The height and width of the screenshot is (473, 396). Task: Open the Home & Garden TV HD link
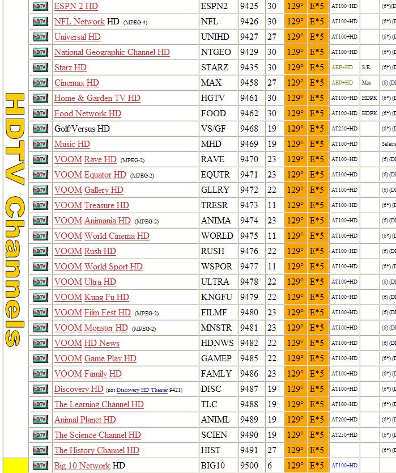pyautogui.click(x=97, y=98)
